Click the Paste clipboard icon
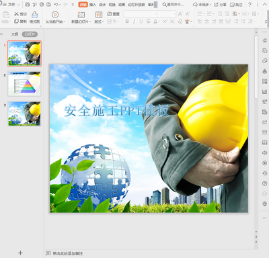 click(x=6, y=15)
